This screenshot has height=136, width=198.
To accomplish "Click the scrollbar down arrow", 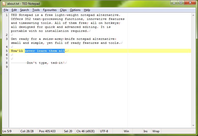I will click(x=193, y=125).
